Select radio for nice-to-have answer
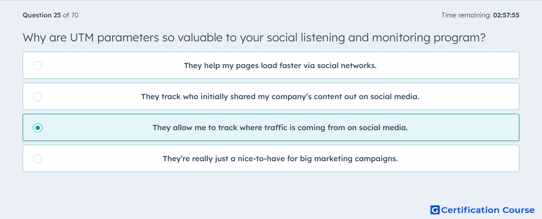542x219 pixels. click(38, 159)
